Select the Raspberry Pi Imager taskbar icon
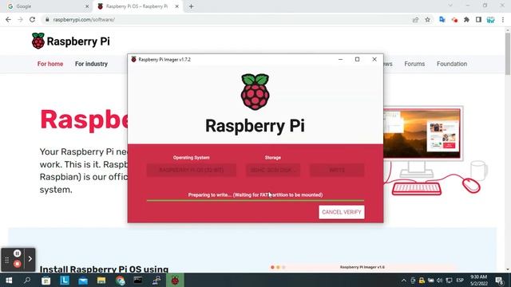 [x=175, y=280]
